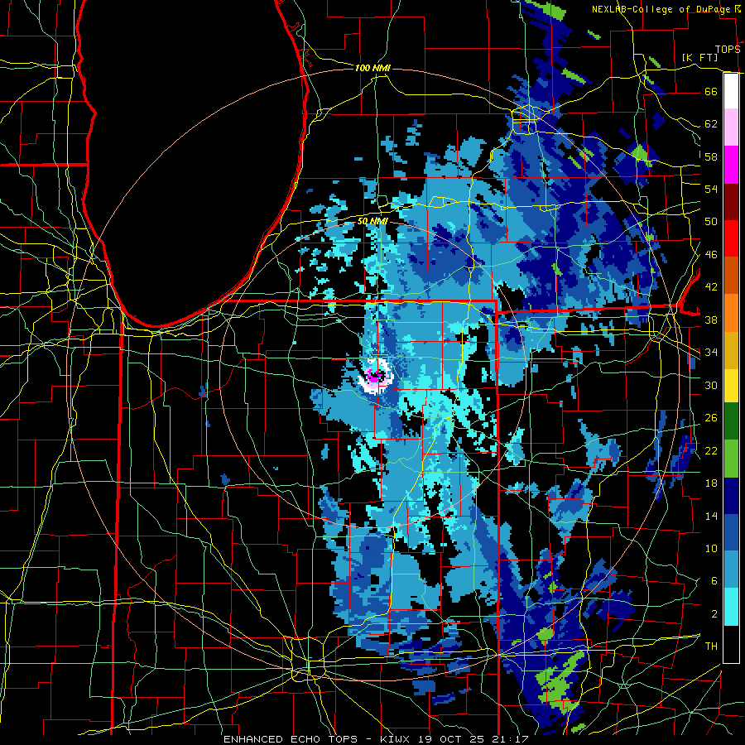
Task: Click the 62 value on the legend
Action: point(711,124)
